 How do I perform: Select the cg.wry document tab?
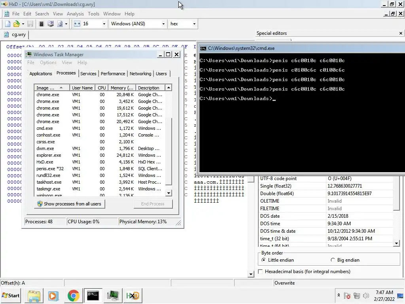tap(15, 34)
